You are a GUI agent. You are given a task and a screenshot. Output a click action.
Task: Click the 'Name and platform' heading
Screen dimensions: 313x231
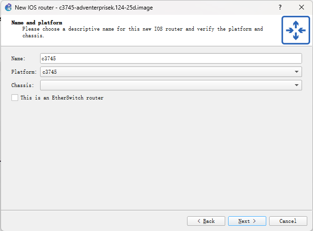37,22
